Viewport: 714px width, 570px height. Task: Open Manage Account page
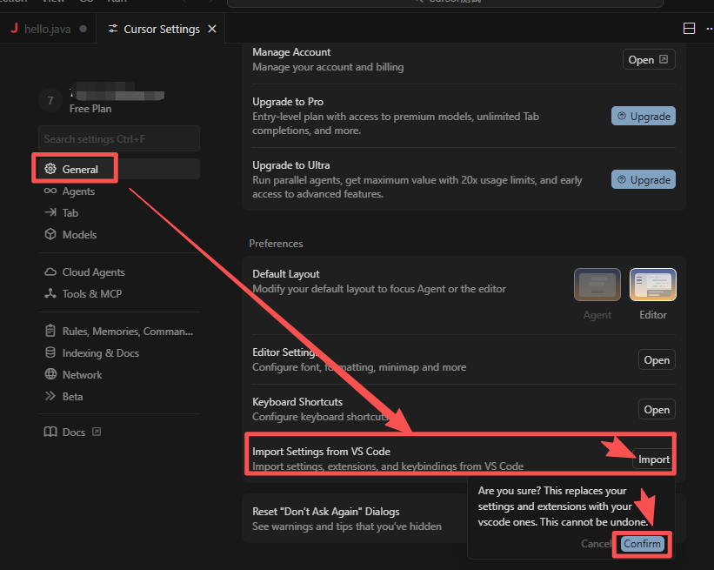649,60
